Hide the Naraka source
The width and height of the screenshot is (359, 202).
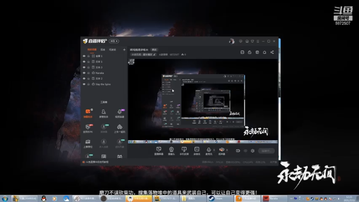tap(84, 73)
